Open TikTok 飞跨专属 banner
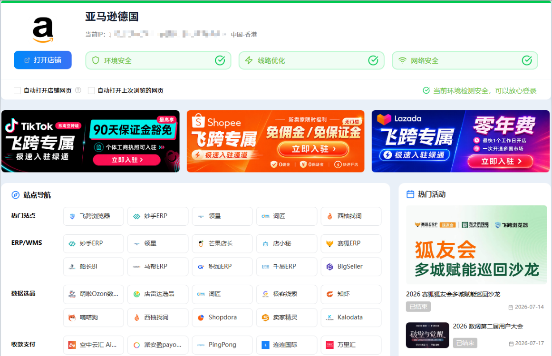 (90, 141)
